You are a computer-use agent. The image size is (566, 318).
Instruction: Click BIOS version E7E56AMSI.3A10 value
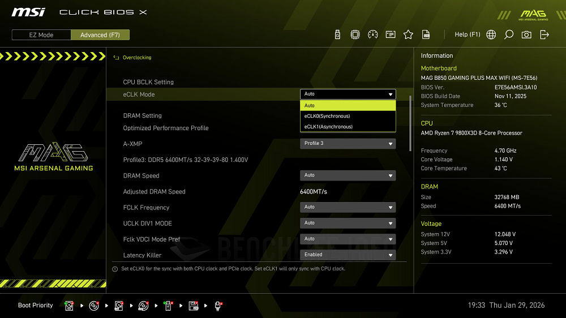pos(516,87)
